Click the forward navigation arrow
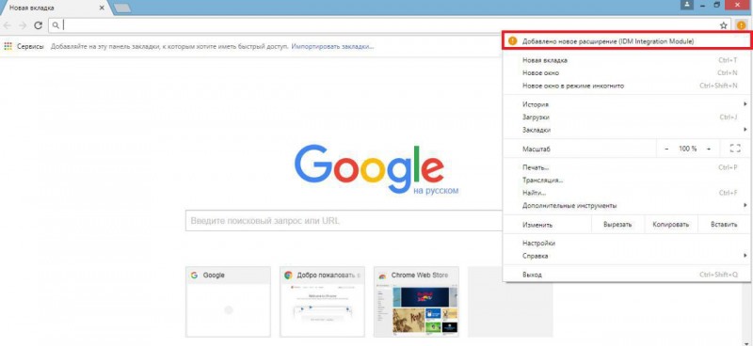 tap(23, 25)
